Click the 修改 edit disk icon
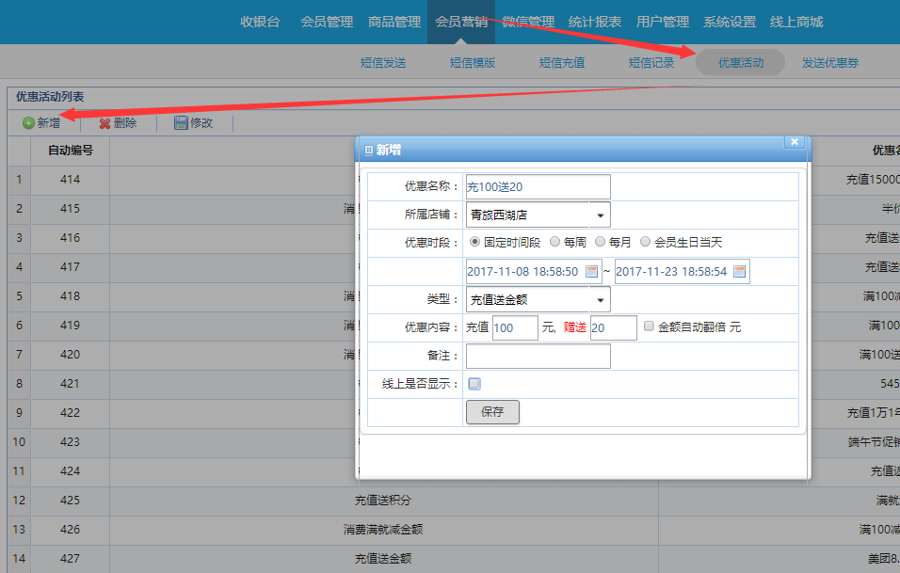This screenshot has height=573, width=900. point(181,123)
